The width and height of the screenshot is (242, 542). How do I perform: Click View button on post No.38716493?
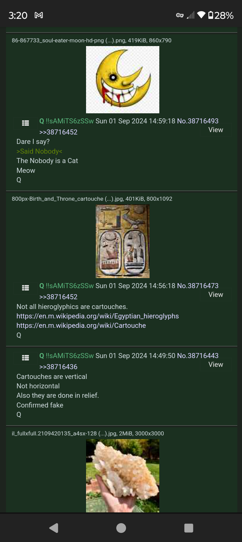(x=216, y=130)
